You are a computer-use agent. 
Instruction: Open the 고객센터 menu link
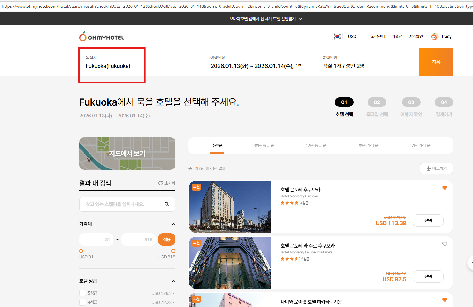378,36
